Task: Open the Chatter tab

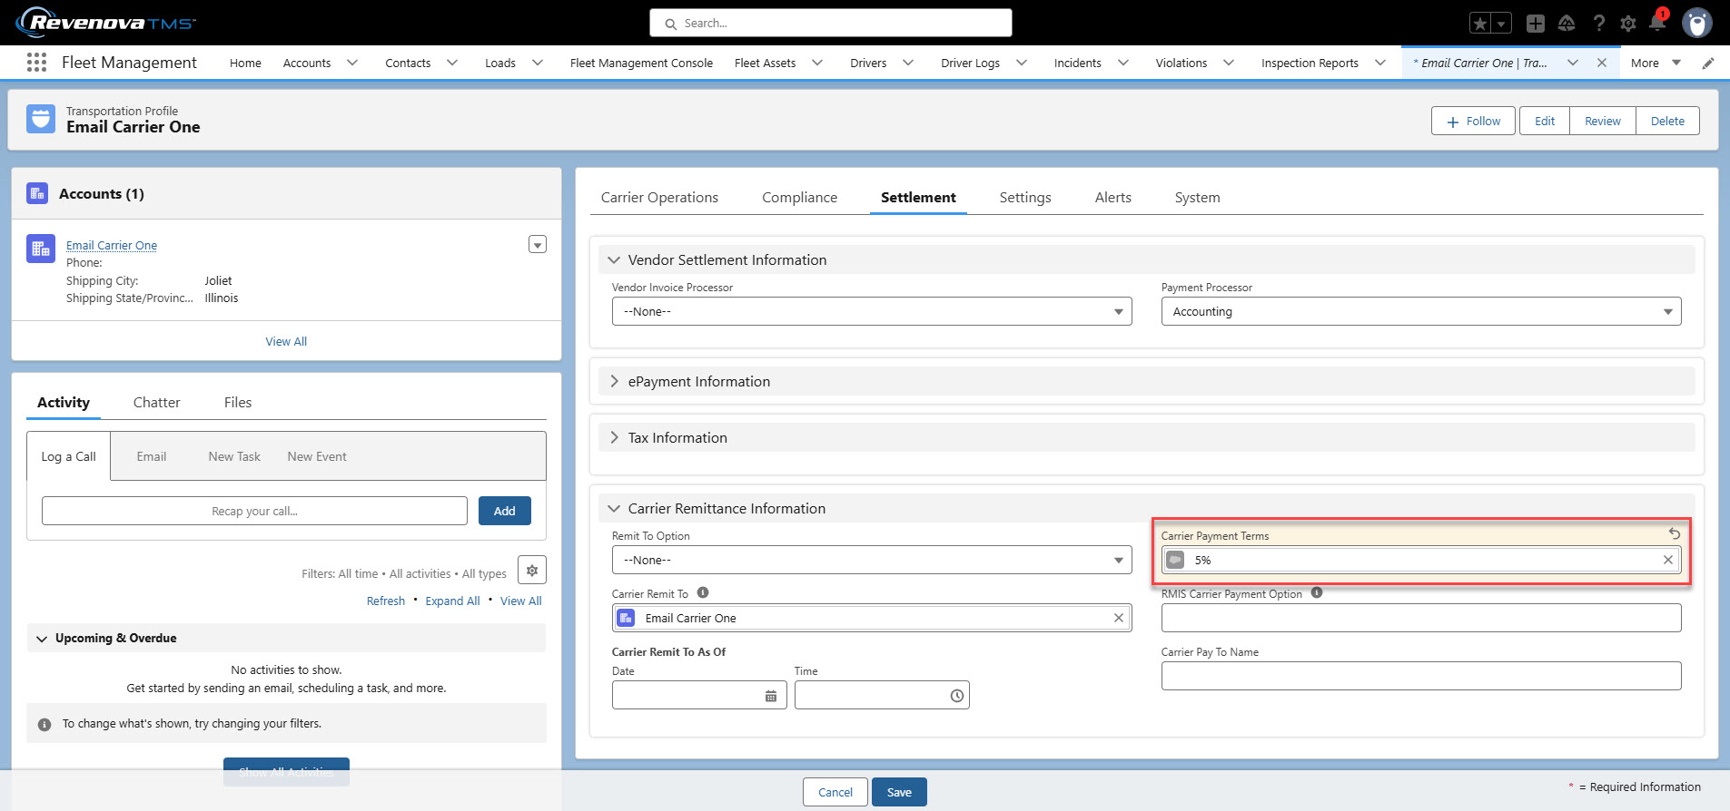Action: click(156, 403)
